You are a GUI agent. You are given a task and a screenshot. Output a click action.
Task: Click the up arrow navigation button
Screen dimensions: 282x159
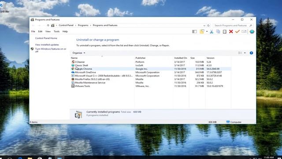(x=48, y=26)
